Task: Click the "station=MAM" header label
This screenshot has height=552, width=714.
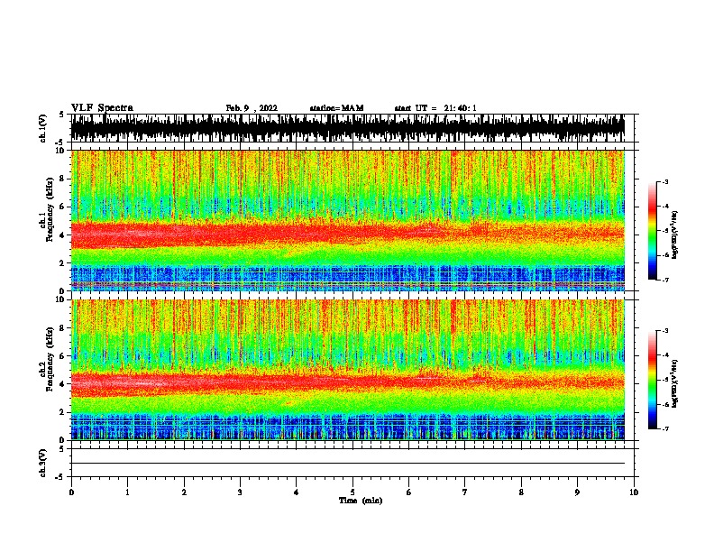Action: pyautogui.click(x=337, y=108)
